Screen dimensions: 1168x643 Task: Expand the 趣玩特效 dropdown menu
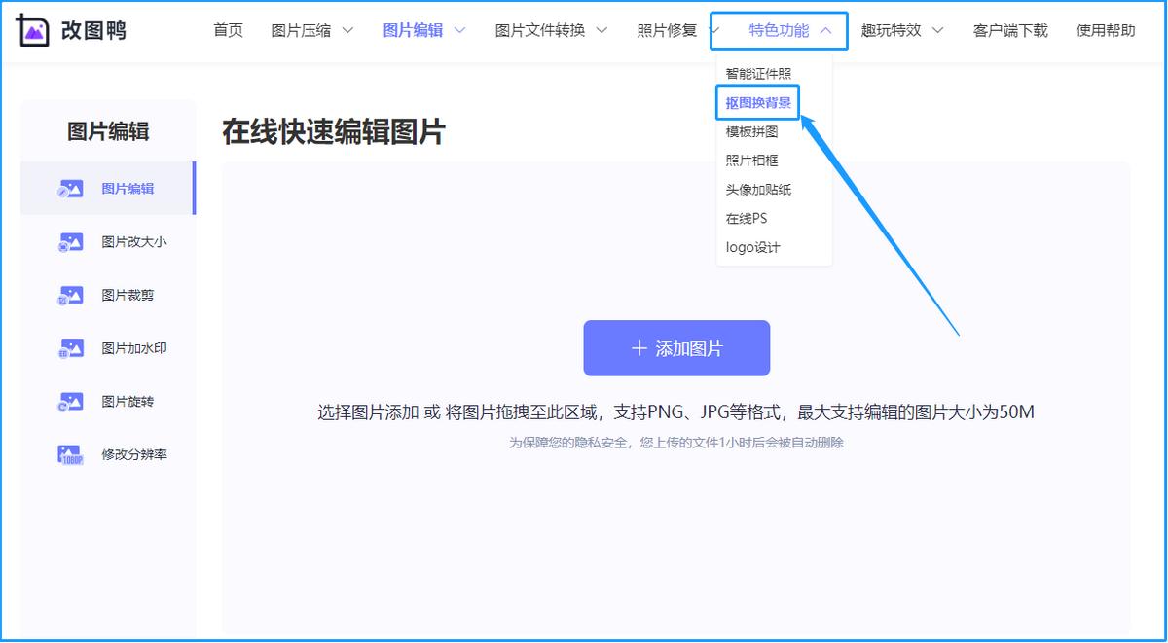(894, 30)
